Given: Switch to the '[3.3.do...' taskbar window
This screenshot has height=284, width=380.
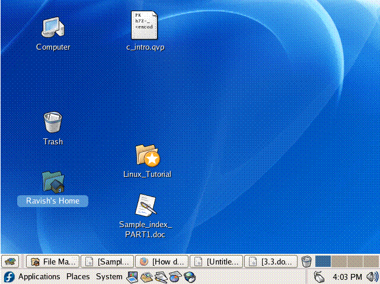Looking at the screenshot, I should coord(271,261).
